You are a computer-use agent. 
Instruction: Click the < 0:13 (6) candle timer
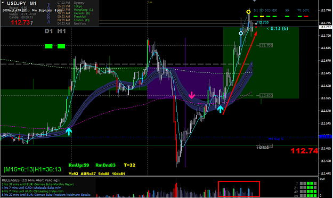278,28
